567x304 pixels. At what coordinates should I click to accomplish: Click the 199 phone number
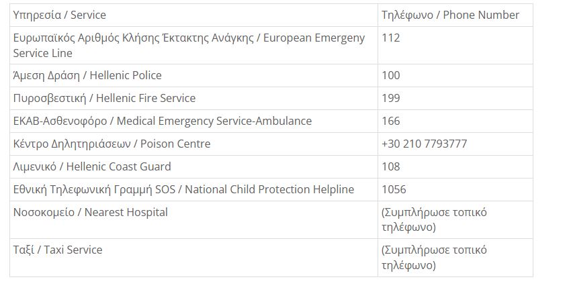point(391,98)
